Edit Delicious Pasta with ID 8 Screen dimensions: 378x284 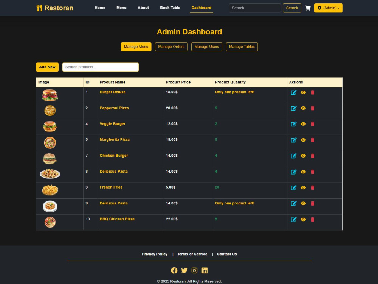(294, 172)
